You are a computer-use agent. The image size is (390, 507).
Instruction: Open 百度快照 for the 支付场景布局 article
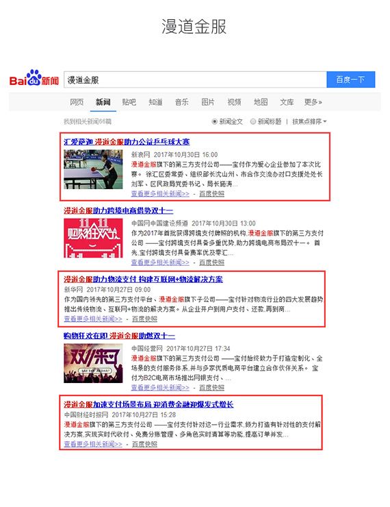pyautogui.click(x=144, y=444)
